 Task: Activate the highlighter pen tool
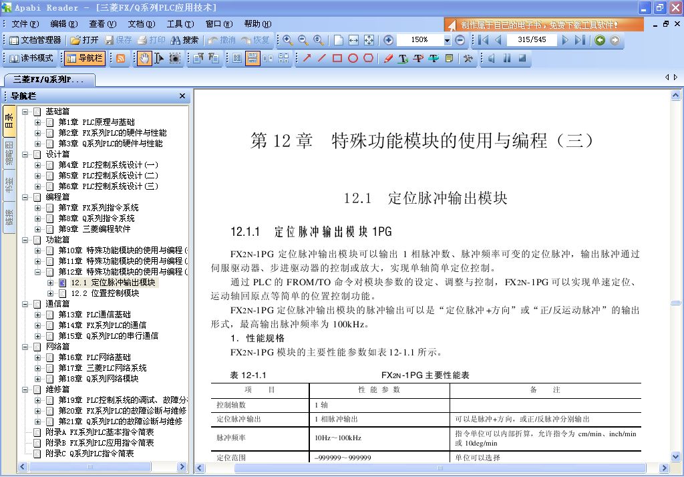pos(388,58)
